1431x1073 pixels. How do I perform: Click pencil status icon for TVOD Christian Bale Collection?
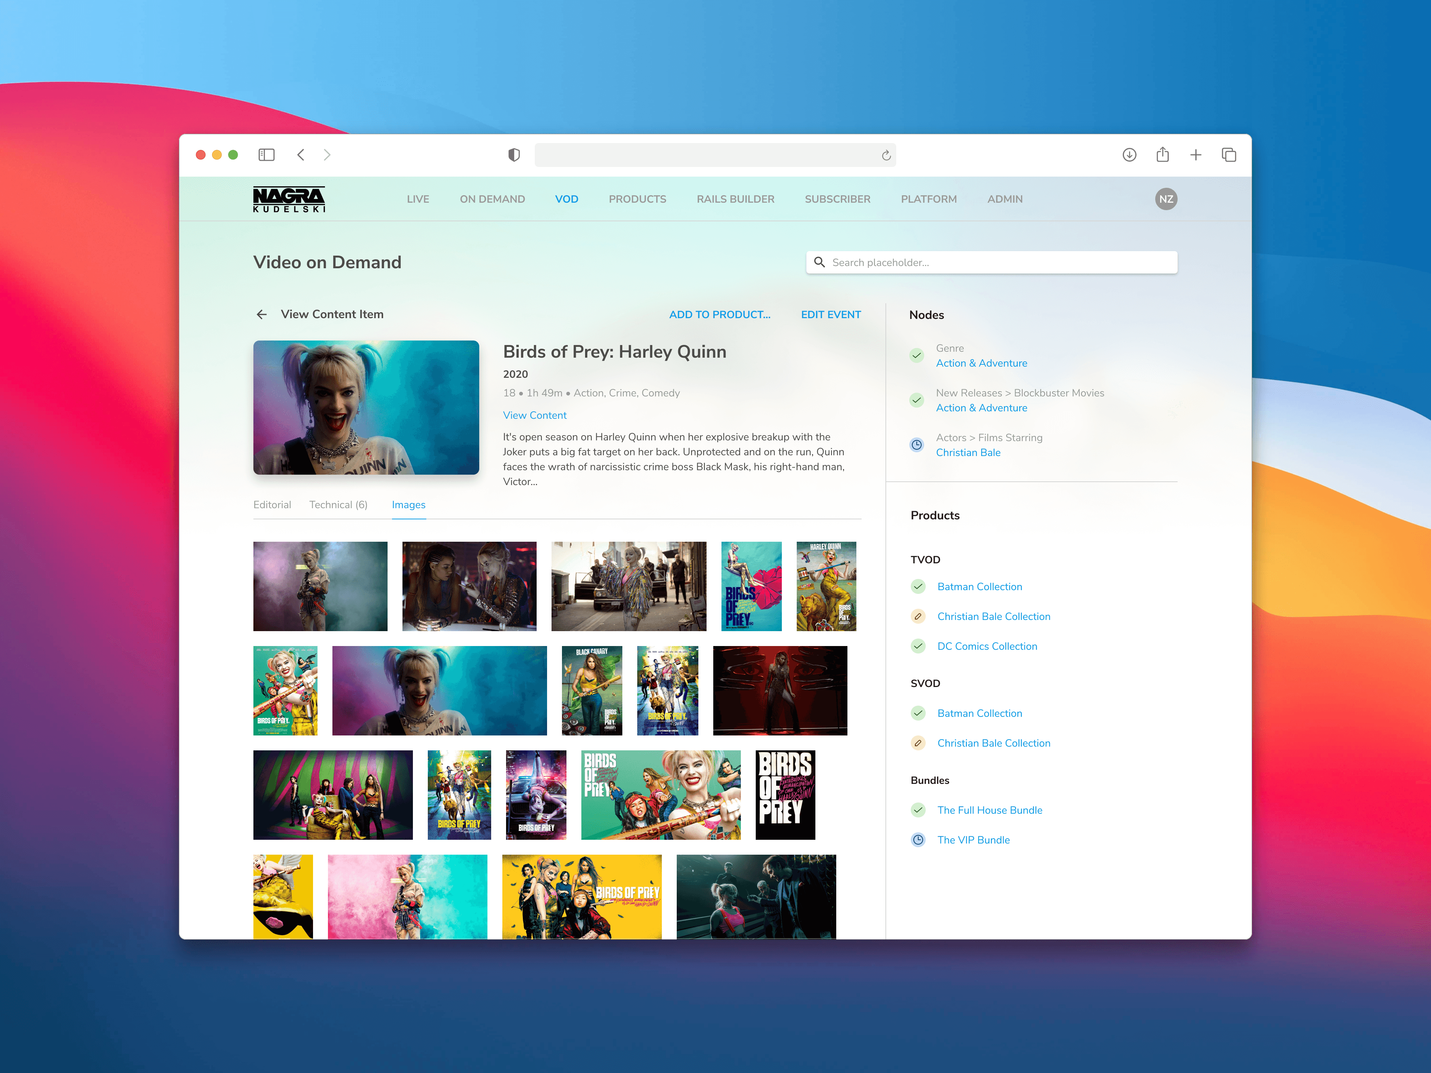917,616
